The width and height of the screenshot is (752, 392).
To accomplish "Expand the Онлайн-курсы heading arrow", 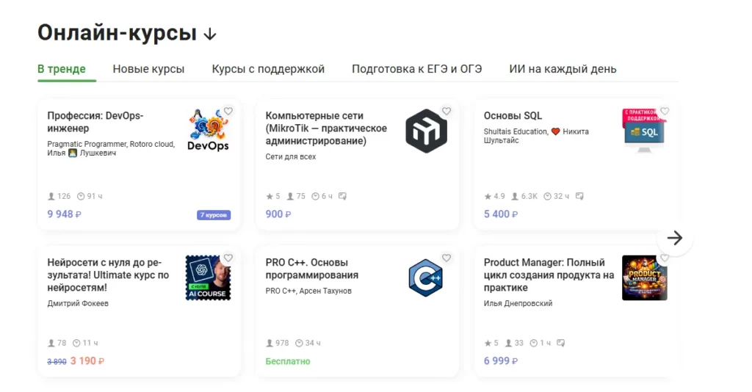I will (x=210, y=34).
